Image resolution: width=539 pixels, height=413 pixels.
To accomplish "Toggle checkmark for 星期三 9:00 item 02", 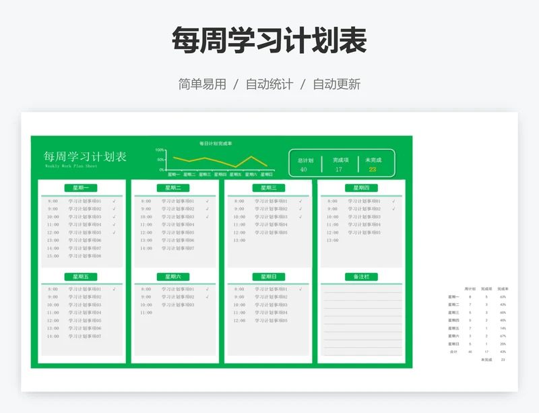I will 300,209.
